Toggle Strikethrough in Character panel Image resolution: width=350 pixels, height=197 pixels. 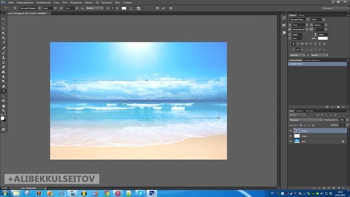(324, 44)
